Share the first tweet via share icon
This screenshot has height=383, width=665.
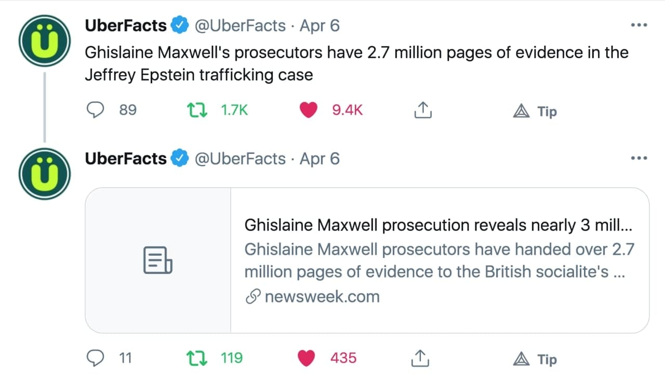click(422, 110)
